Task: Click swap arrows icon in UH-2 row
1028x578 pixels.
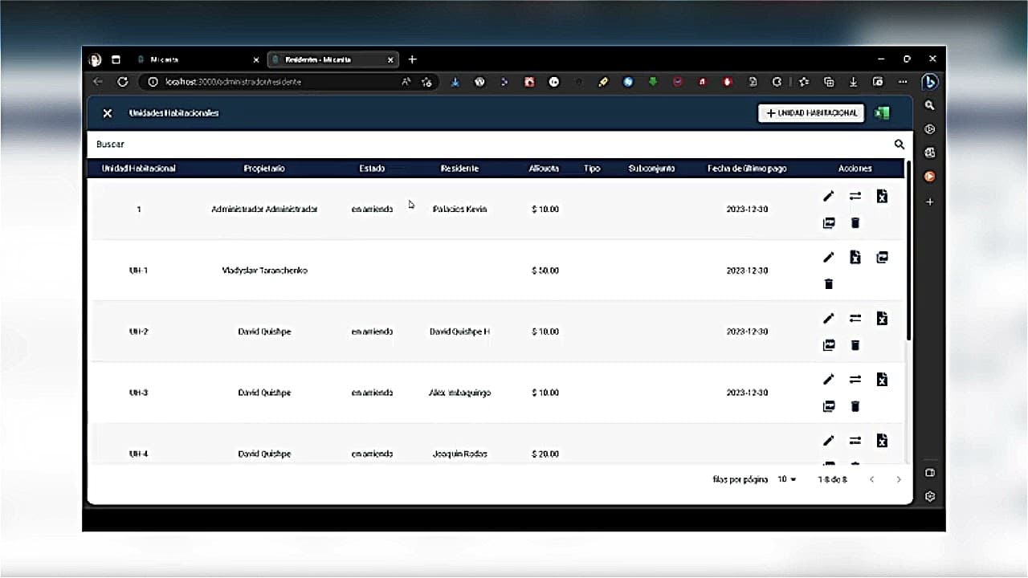Action: [855, 319]
